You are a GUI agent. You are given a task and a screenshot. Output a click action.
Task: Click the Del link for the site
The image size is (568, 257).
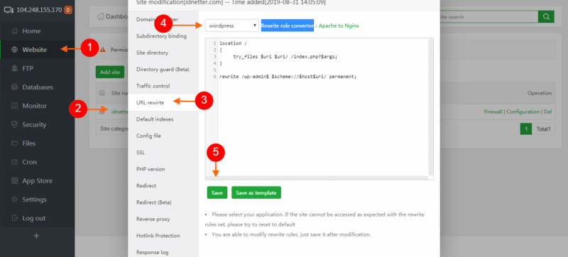point(547,112)
